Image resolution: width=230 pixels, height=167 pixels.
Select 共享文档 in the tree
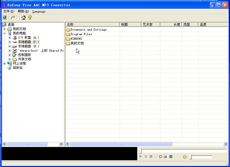coord(24,59)
